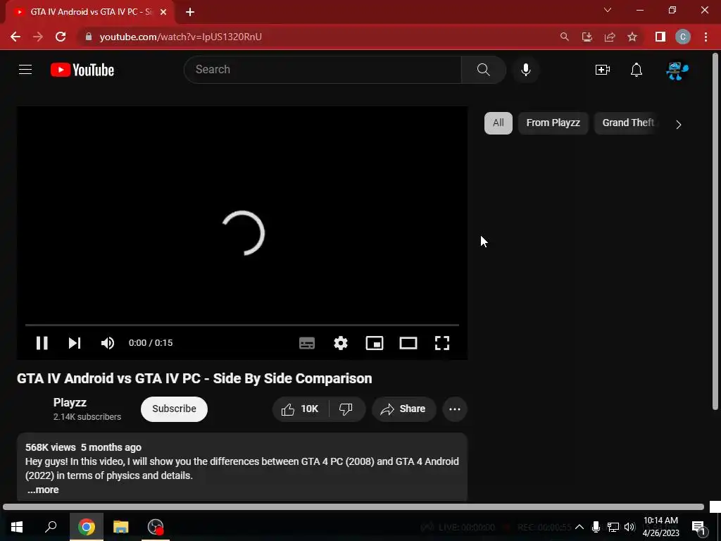The image size is (721, 541).
Task: Click the video progress bar
Action: 242,325
